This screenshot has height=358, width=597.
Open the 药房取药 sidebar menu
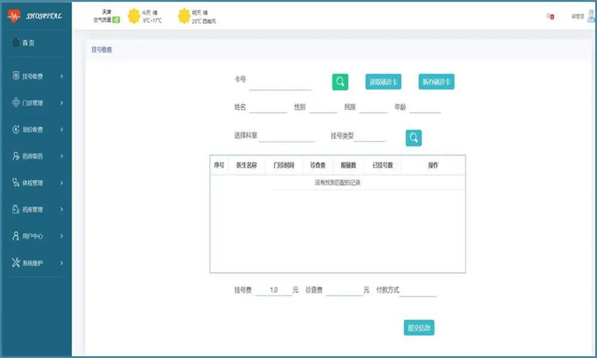(33, 156)
